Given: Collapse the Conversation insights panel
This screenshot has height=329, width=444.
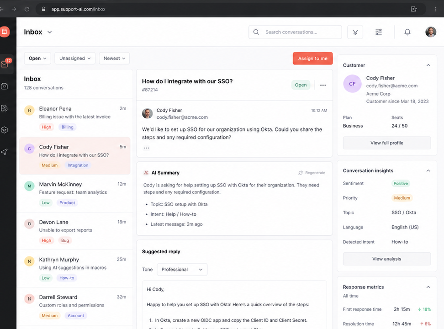Looking at the screenshot, I should (x=428, y=170).
